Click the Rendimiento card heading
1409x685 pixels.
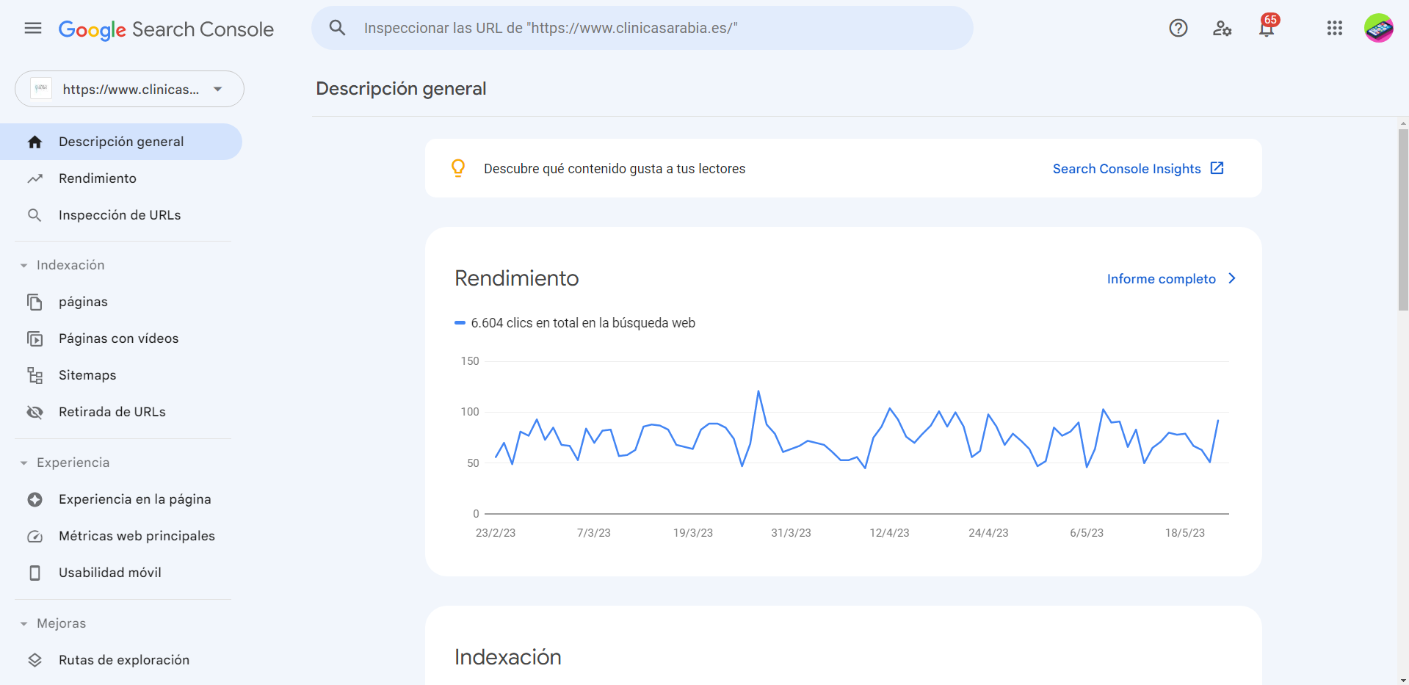pyautogui.click(x=517, y=278)
